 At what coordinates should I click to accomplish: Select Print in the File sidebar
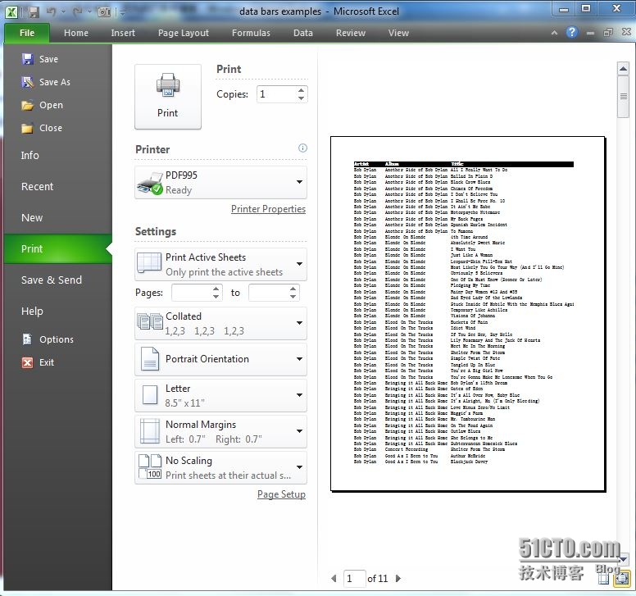tap(58, 248)
